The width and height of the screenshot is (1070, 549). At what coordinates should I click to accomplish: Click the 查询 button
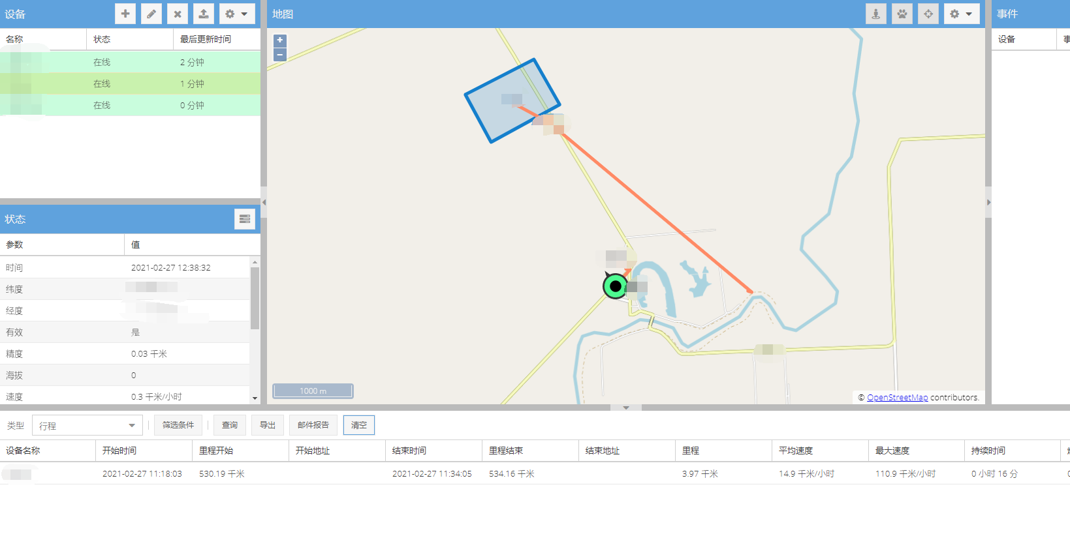230,425
